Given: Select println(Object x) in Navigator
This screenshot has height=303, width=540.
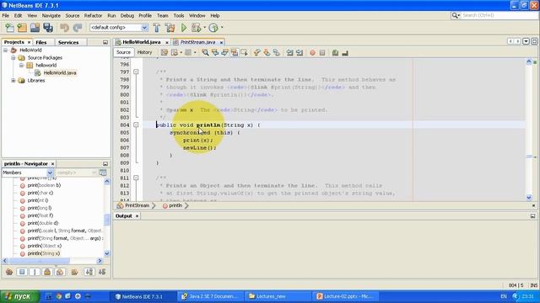Looking at the screenshot, I should click(45, 246).
